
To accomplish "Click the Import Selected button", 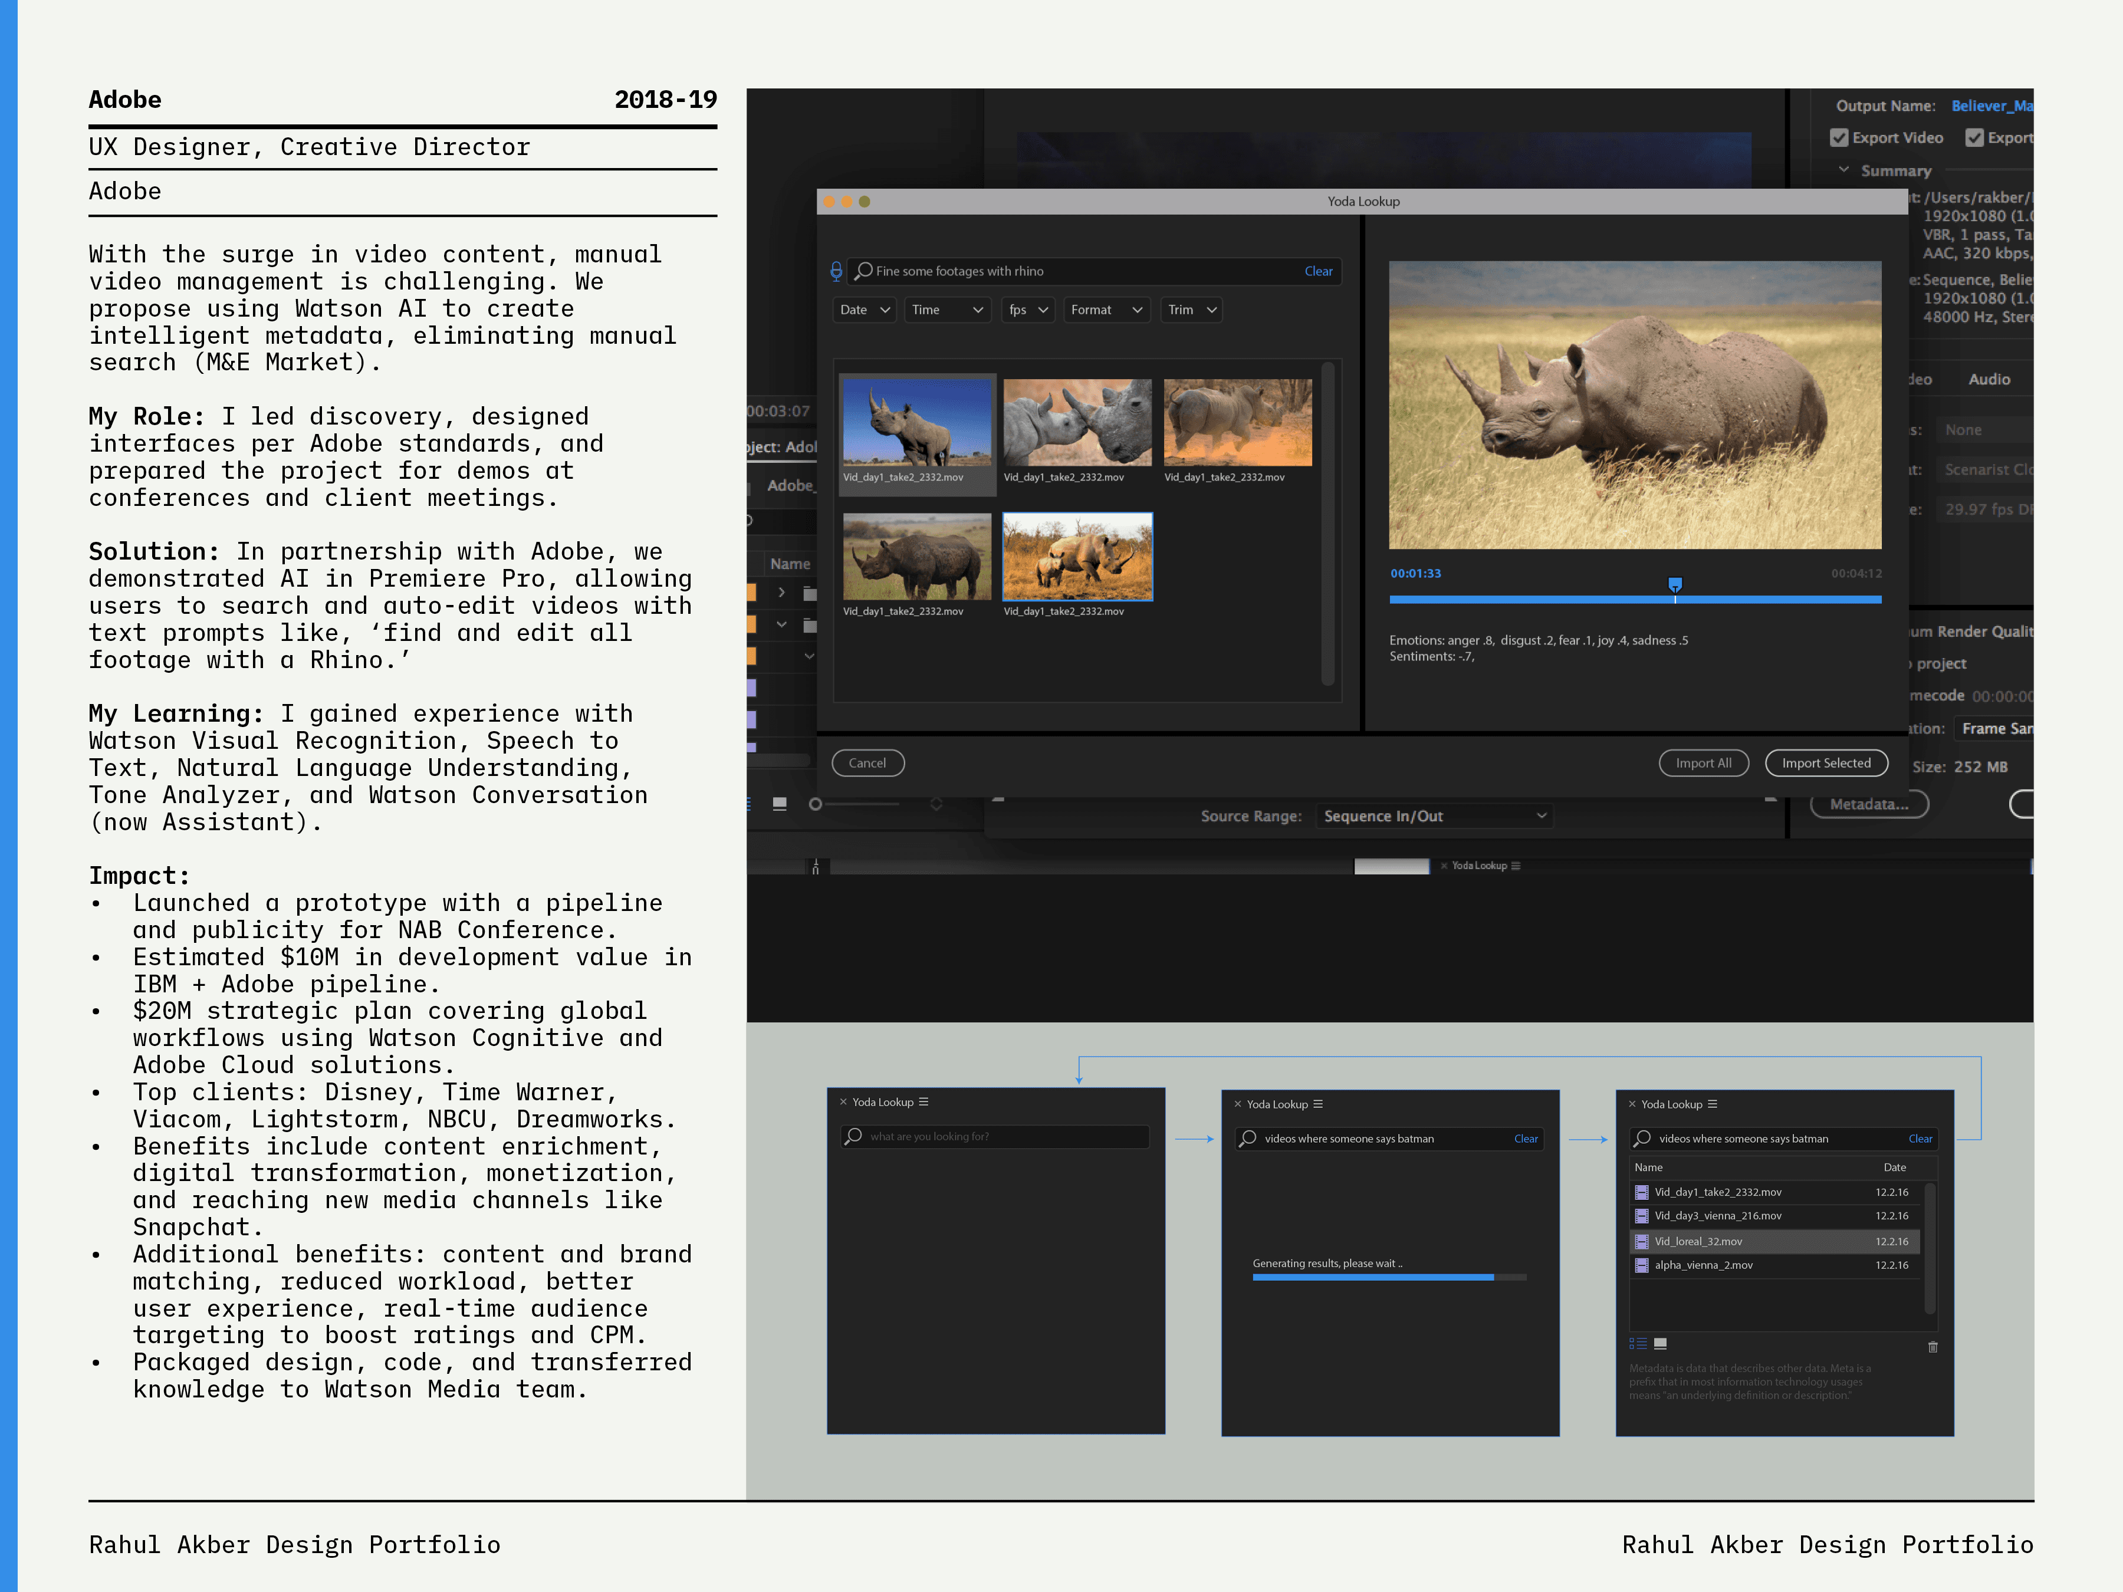I will 1825,763.
